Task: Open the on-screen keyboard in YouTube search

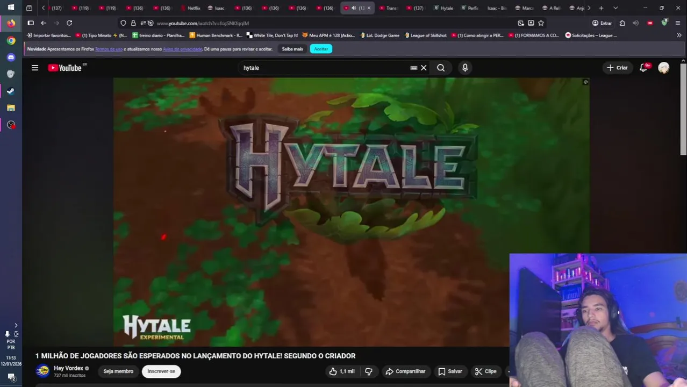Action: 413,68
